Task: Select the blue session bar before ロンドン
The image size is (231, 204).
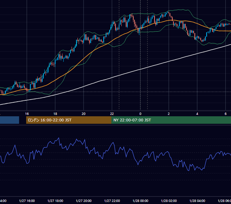Action: [x=10, y=120]
